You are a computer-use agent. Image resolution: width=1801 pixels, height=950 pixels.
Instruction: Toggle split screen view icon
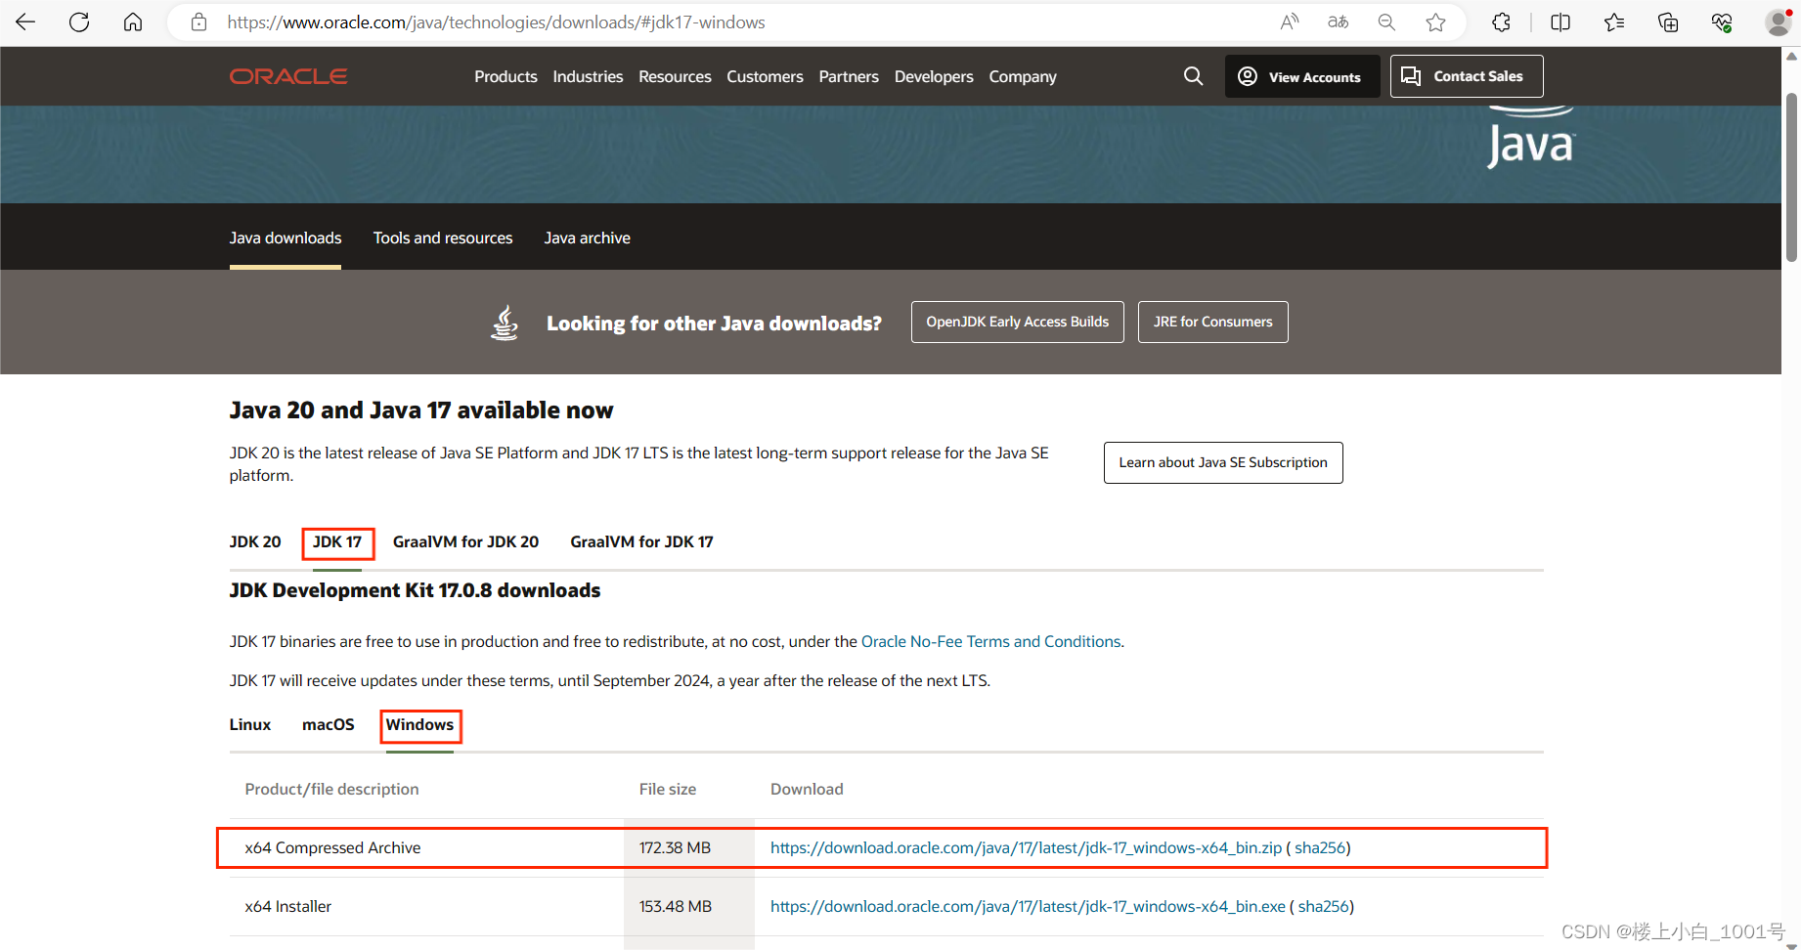coord(1560,22)
